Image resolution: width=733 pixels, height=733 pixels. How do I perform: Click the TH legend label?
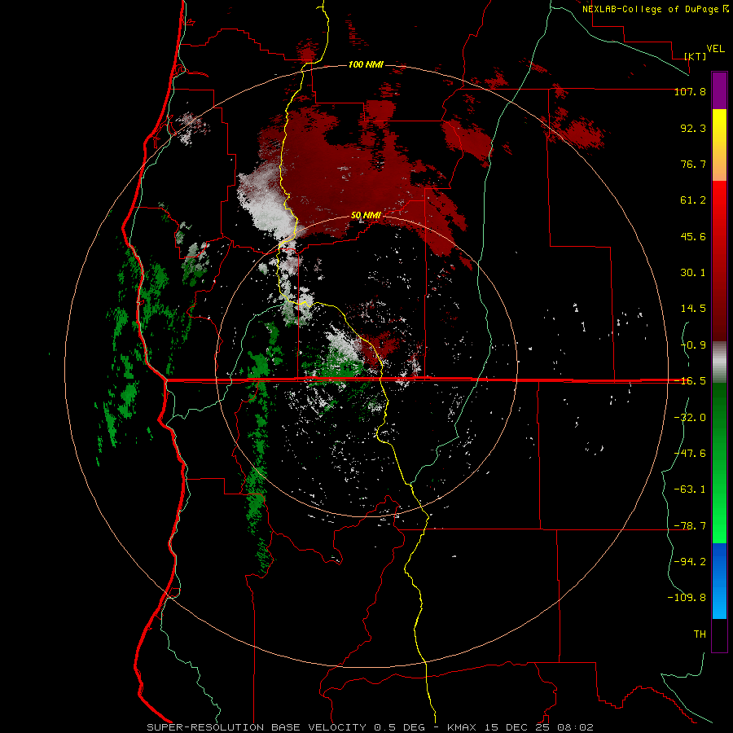pos(700,634)
